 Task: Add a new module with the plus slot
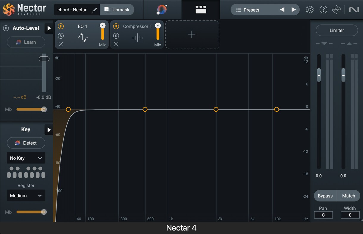[x=192, y=34]
